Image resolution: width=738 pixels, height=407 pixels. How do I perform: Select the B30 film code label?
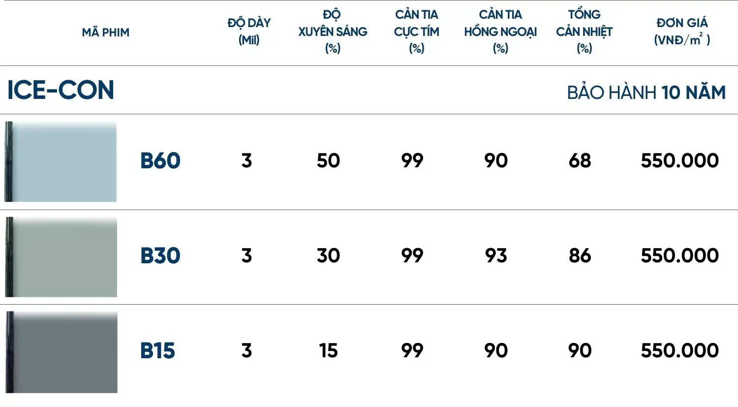(160, 256)
